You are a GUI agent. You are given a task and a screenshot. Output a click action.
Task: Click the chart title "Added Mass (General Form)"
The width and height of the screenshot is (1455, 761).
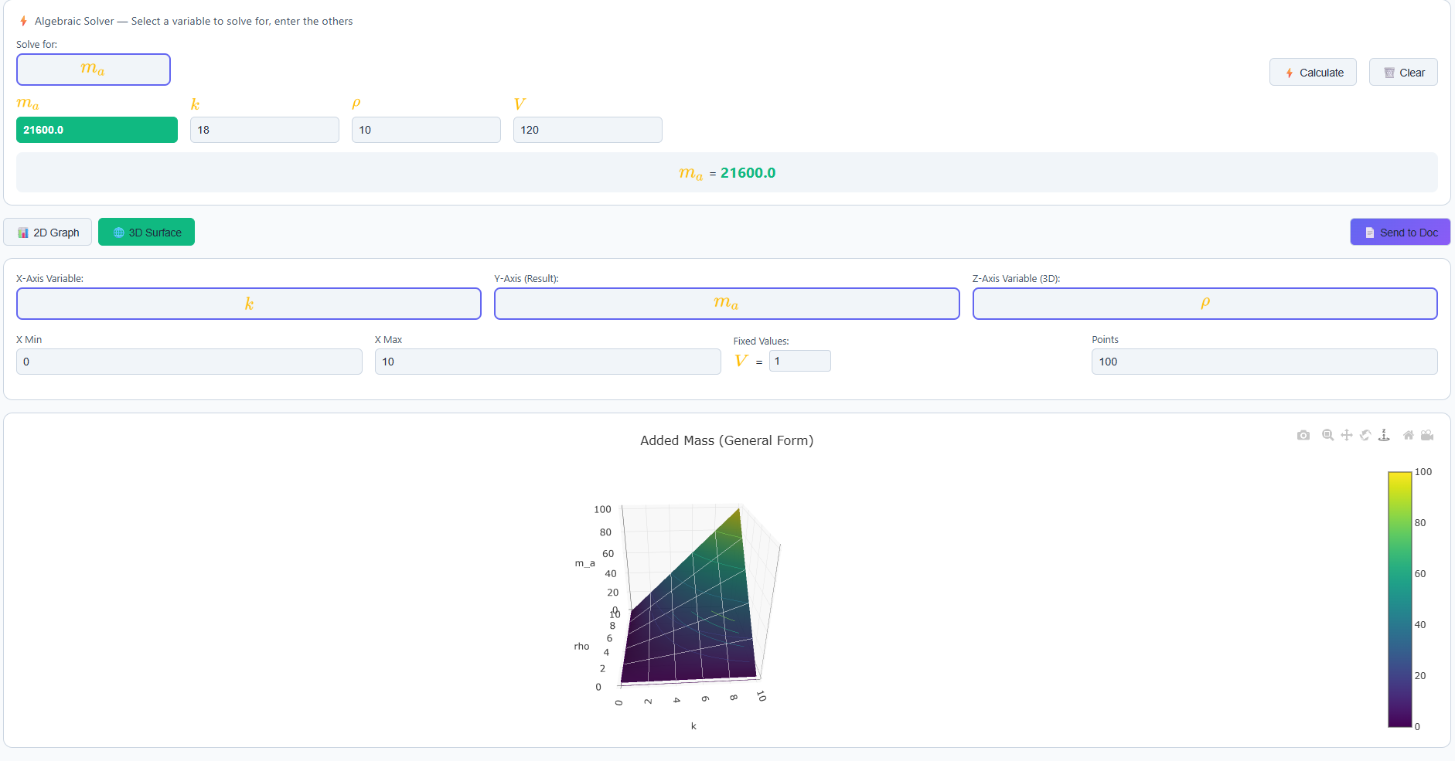(727, 440)
